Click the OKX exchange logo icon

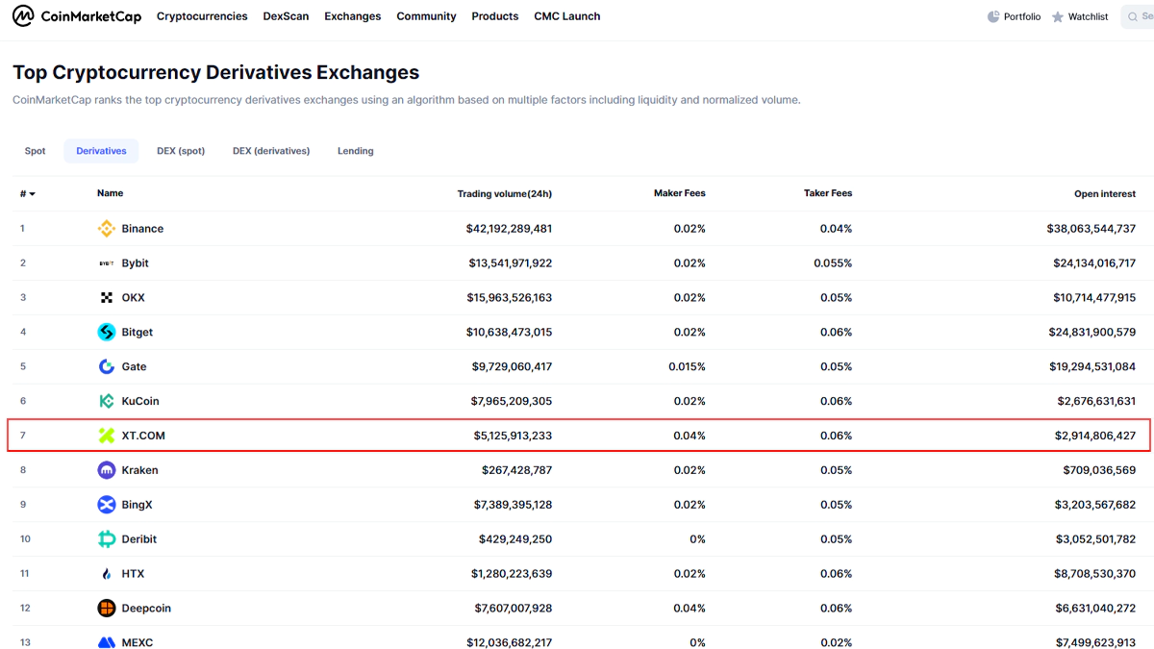click(107, 298)
